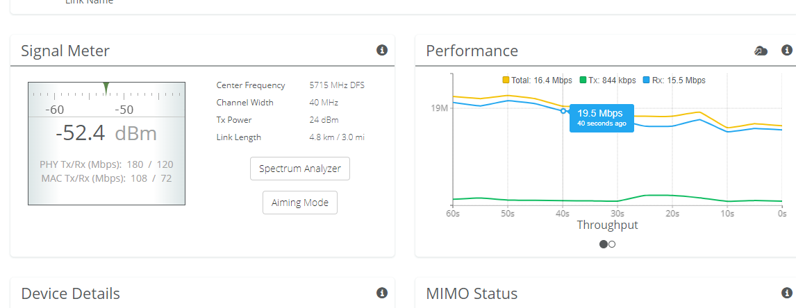Click the MIMO Status panel heading
Image resolution: width=796 pixels, height=308 pixels.
click(472, 293)
